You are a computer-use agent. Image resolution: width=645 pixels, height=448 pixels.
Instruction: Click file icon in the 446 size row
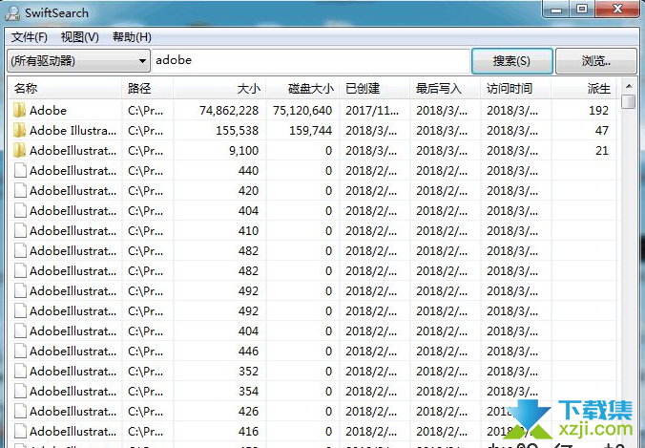coord(20,352)
